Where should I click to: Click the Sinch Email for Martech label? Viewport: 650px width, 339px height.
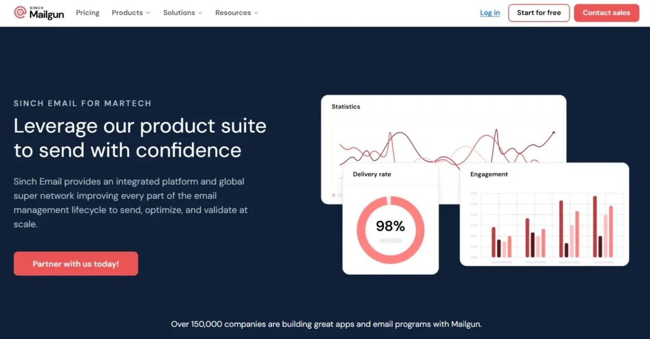(83, 103)
